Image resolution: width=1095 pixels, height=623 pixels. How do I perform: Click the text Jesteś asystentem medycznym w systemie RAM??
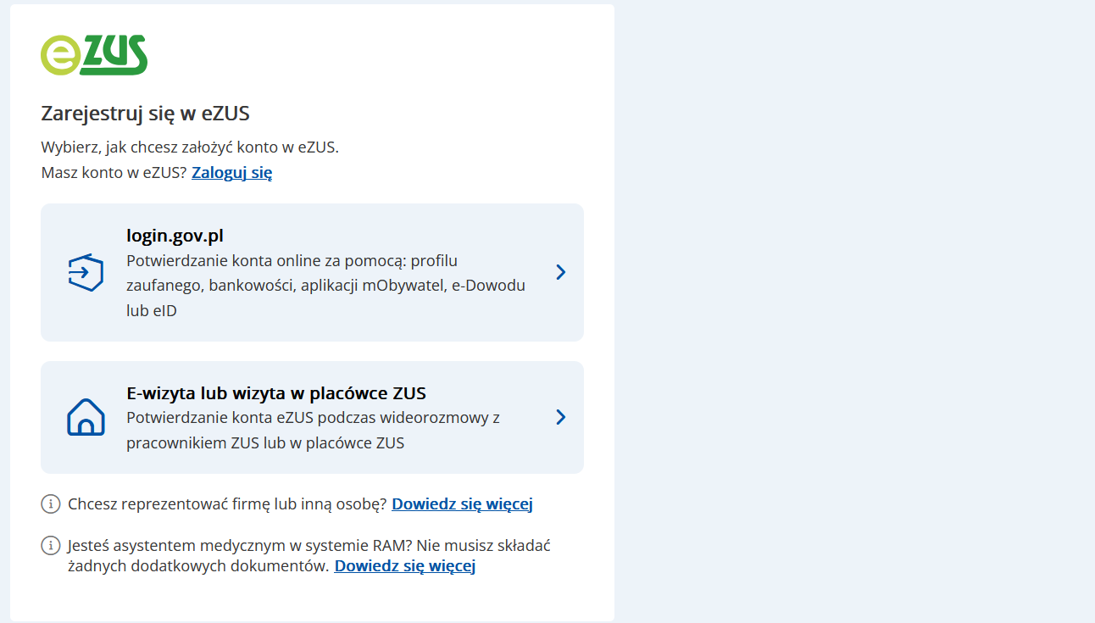[x=240, y=545]
